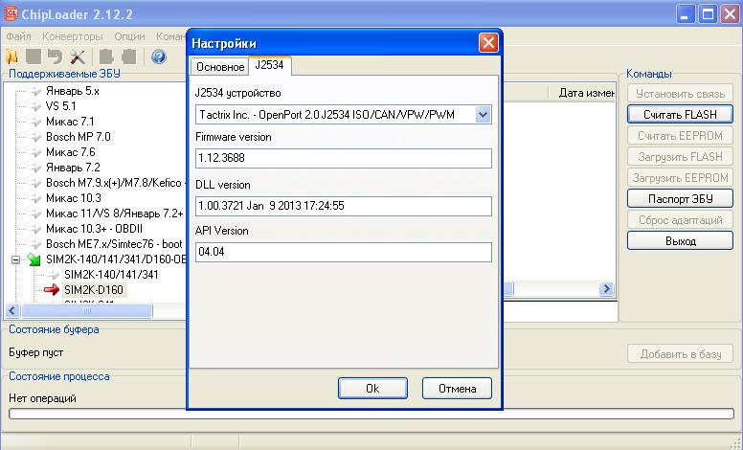This screenshot has width=743, height=450.
Task: Collapse the SIM2K-140/141/341/D160 tree node
Action: [x=16, y=259]
